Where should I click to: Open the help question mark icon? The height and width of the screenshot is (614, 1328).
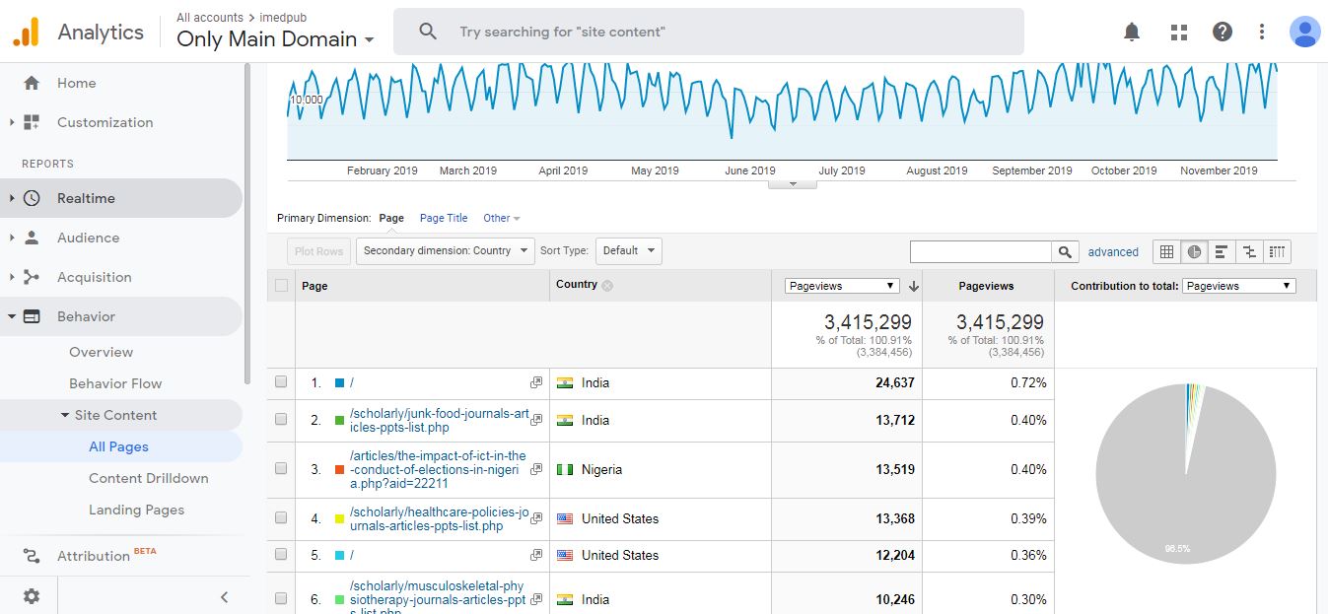coord(1223,32)
